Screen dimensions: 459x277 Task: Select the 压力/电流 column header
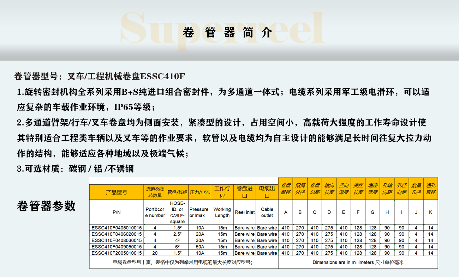(x=200, y=192)
